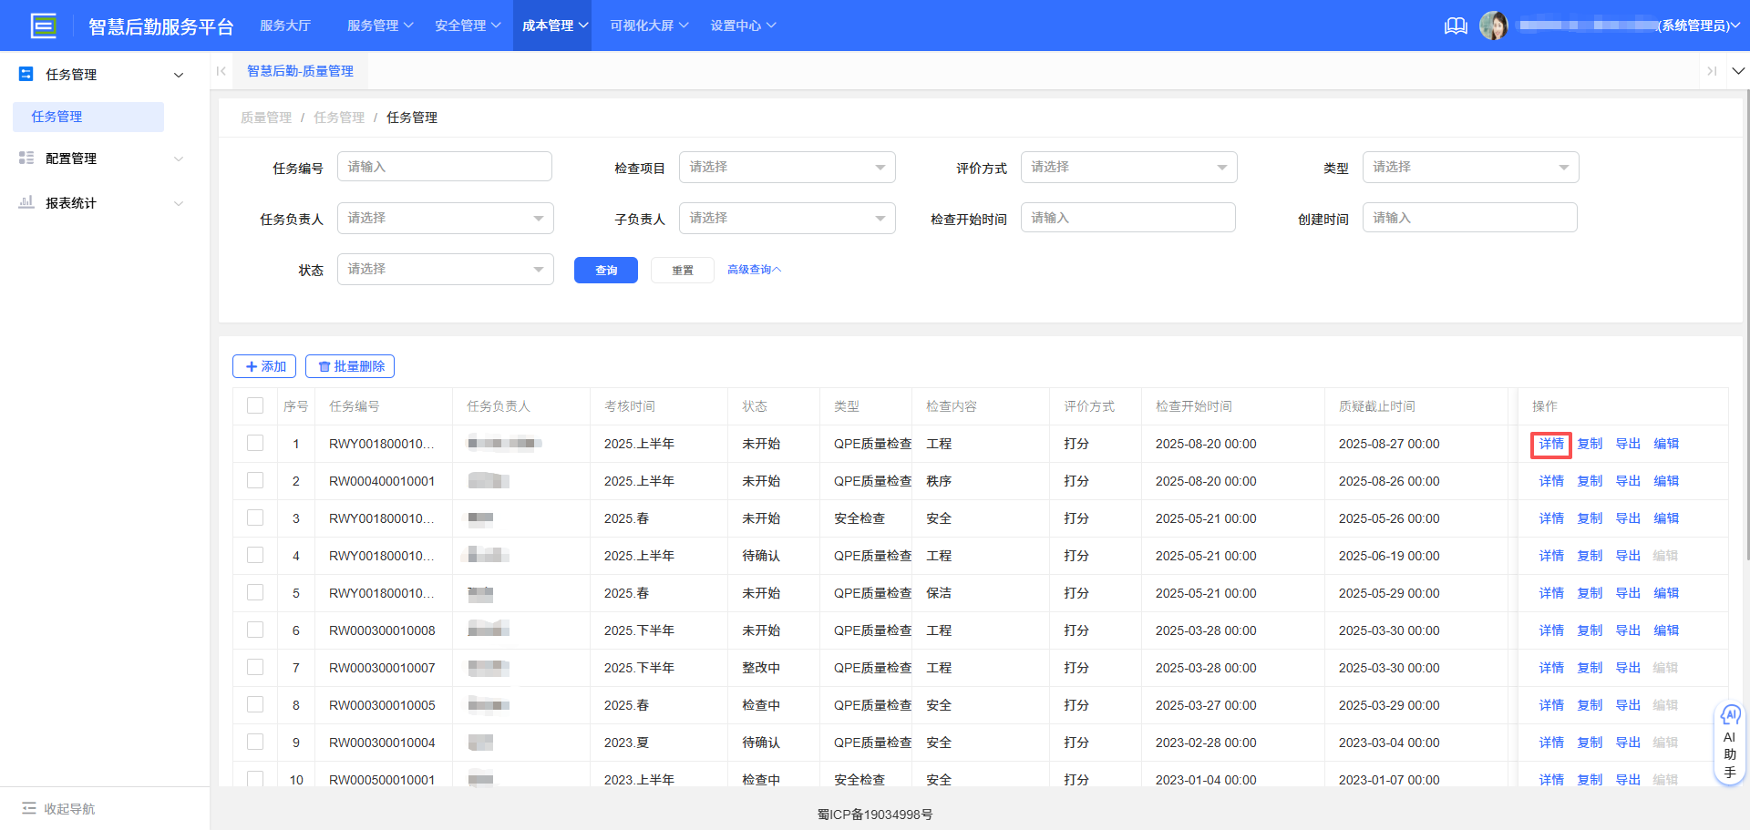Click the delete icon inside 批量删除 button
The image size is (1750, 830).
click(325, 366)
